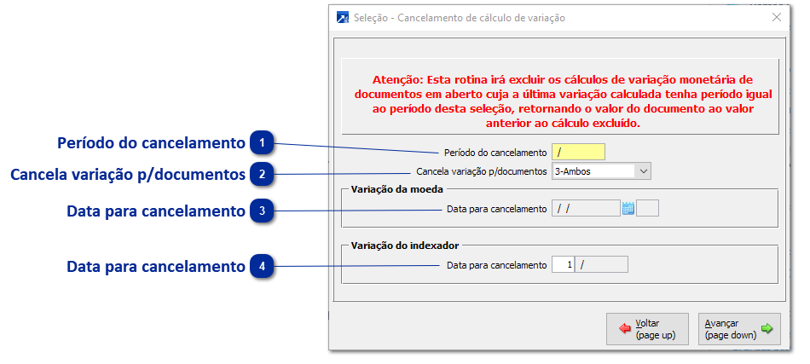810x364 pixels.
Task: Click the indexador field showing 1
Action: point(563,265)
